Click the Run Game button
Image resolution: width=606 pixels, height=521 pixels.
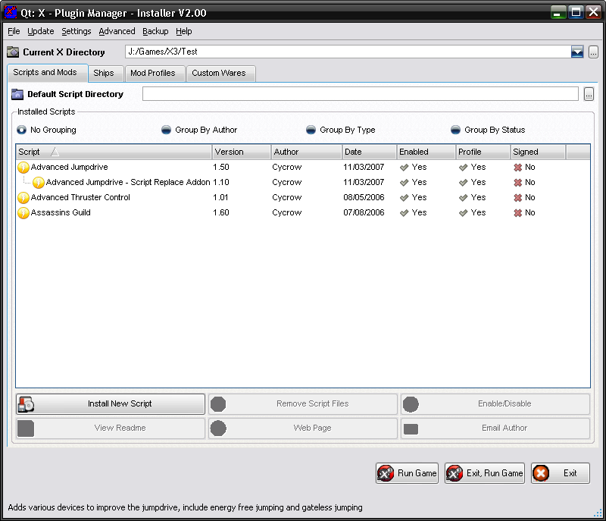[x=407, y=473]
